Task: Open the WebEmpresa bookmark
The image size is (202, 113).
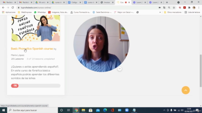Action: point(25,12)
